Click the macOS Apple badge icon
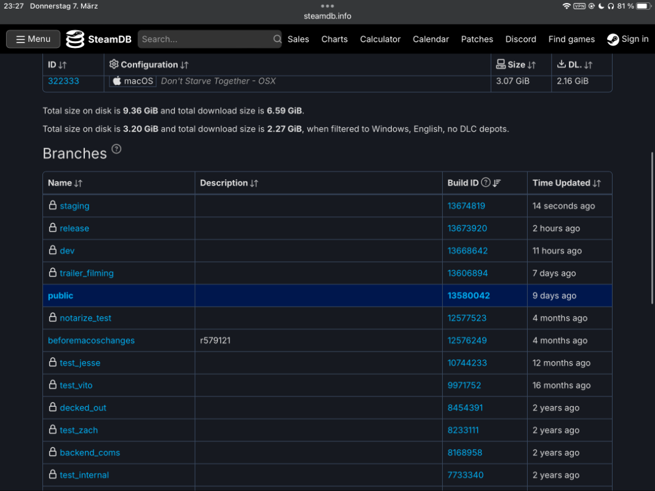This screenshot has width=655, height=491. 117,81
